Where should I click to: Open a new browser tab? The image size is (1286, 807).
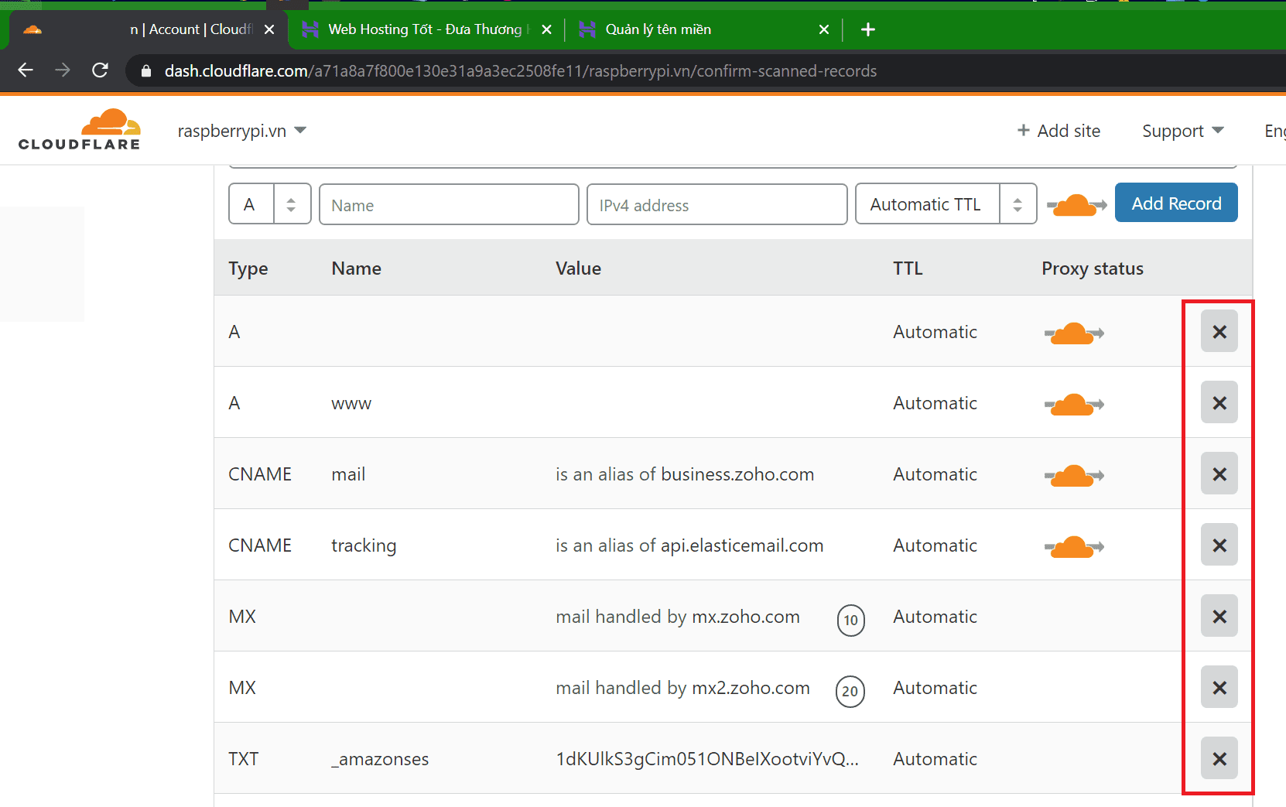tap(868, 29)
